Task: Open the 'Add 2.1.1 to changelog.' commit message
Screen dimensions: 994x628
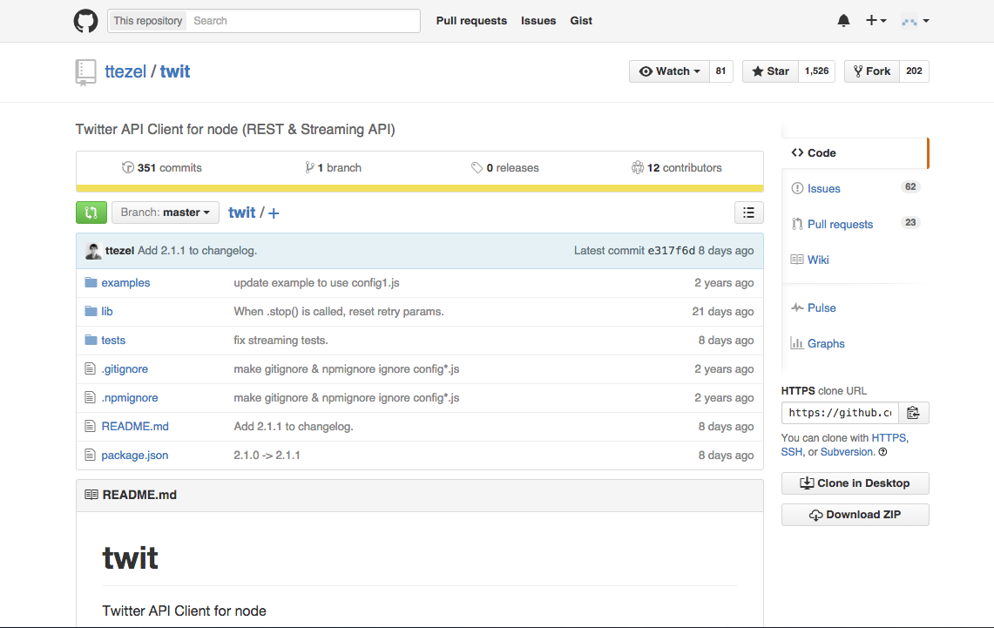Action: tap(197, 251)
